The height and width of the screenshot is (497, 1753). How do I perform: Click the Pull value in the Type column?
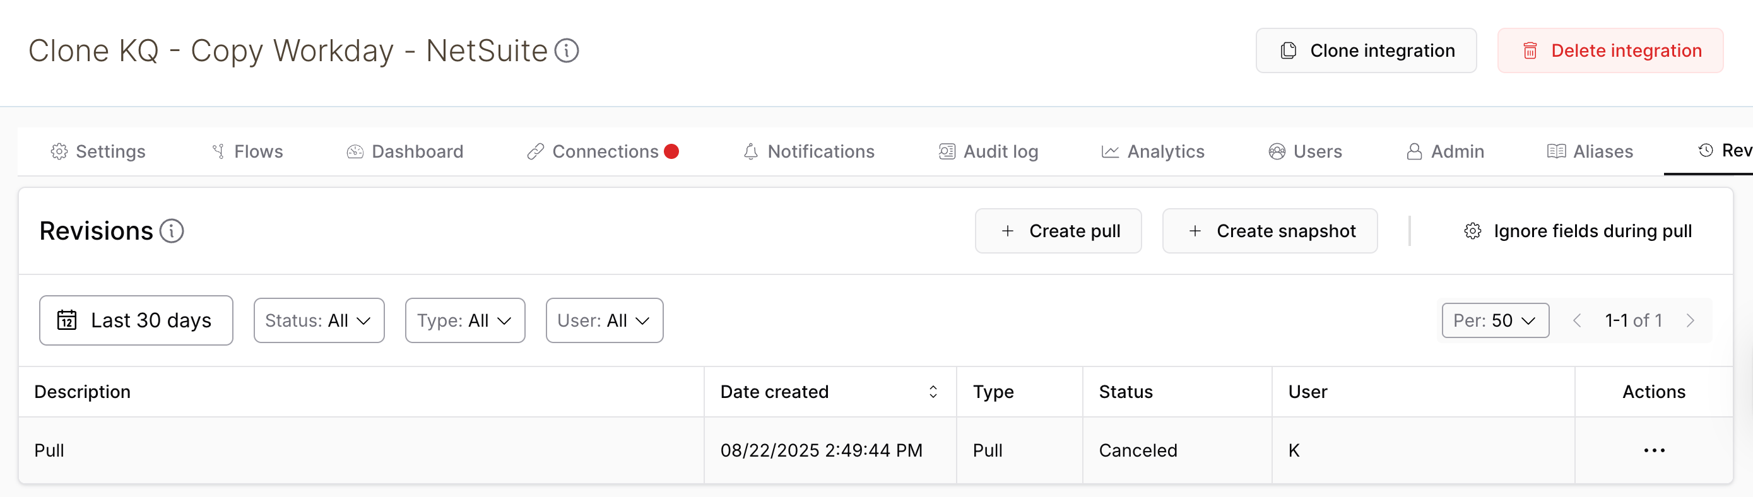click(988, 450)
